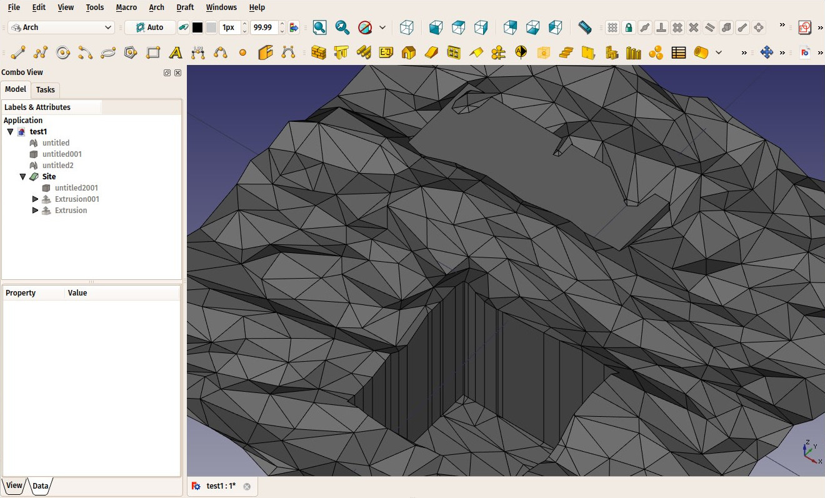Open the Measure distance ruler tool
Image resolution: width=825 pixels, height=498 pixels.
tap(585, 27)
